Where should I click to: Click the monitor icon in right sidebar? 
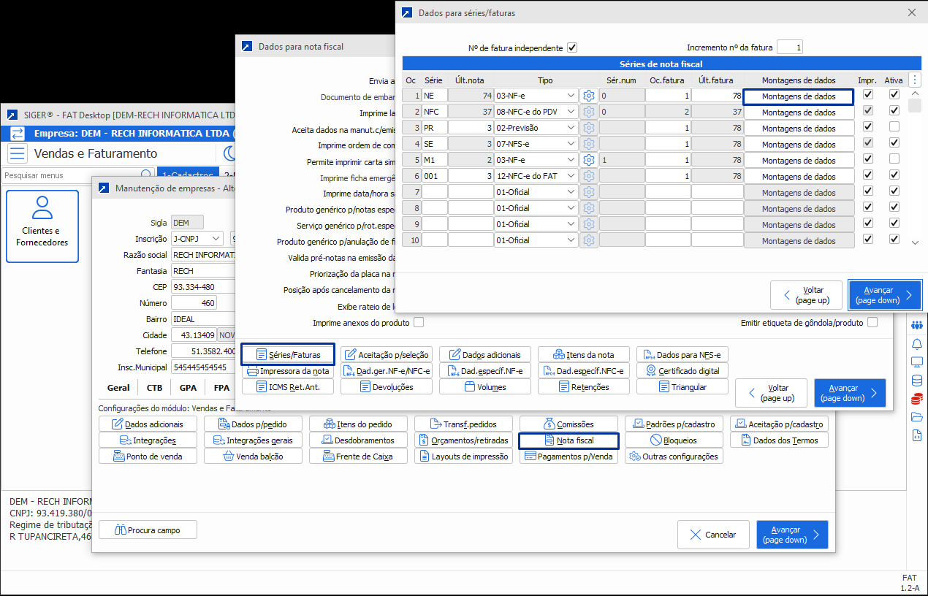916,362
